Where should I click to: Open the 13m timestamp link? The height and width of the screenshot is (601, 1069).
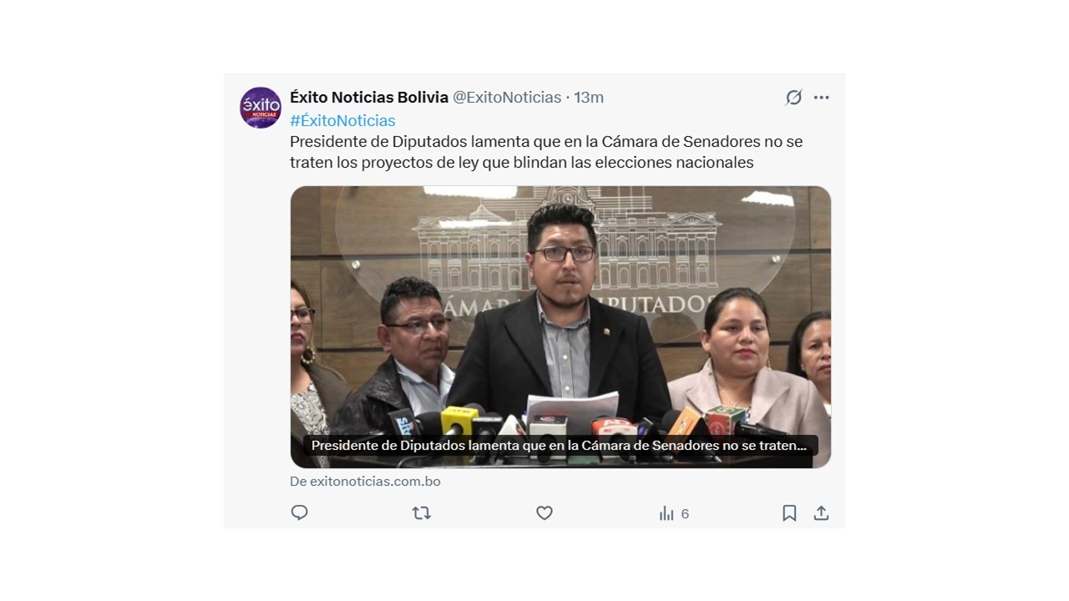589,98
